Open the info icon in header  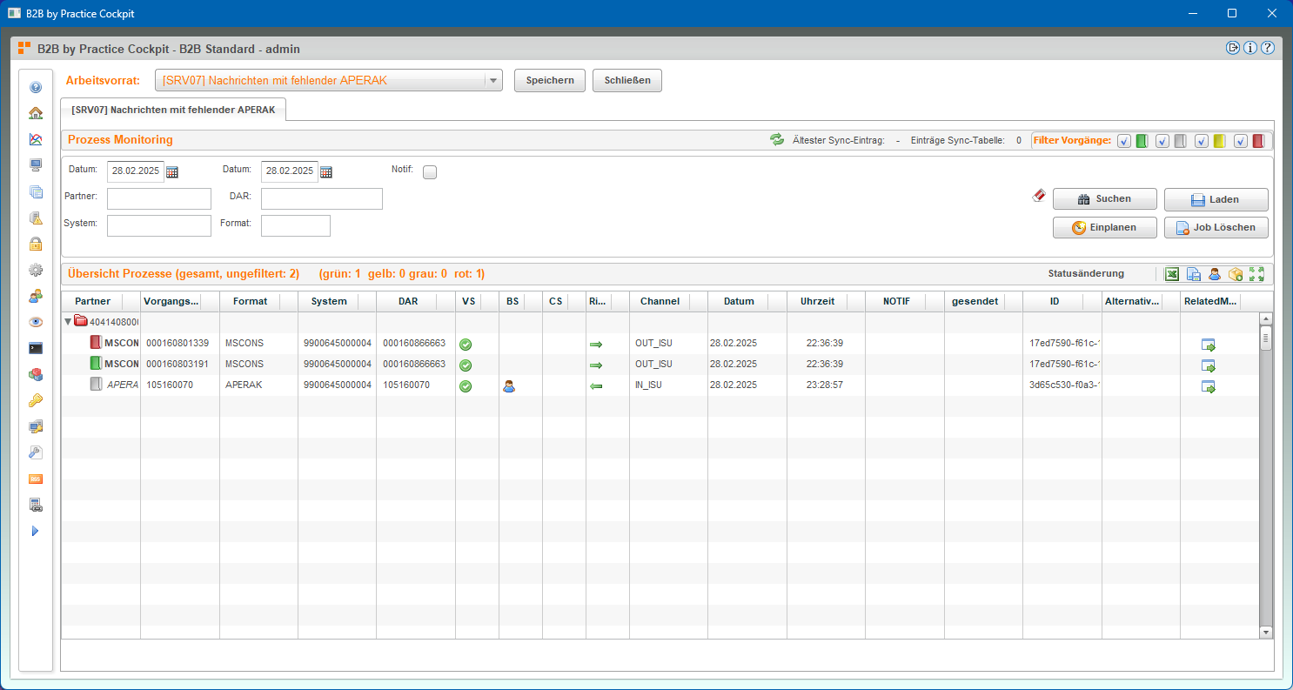1250,48
